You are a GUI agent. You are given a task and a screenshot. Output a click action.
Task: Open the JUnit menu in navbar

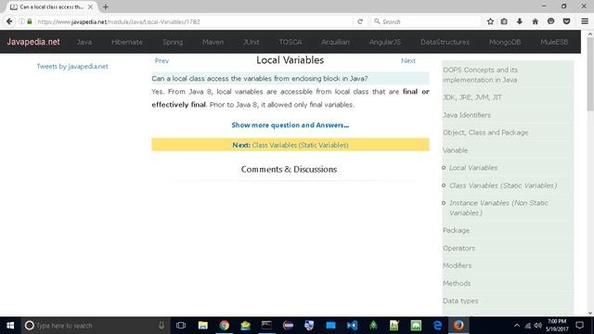coord(252,42)
